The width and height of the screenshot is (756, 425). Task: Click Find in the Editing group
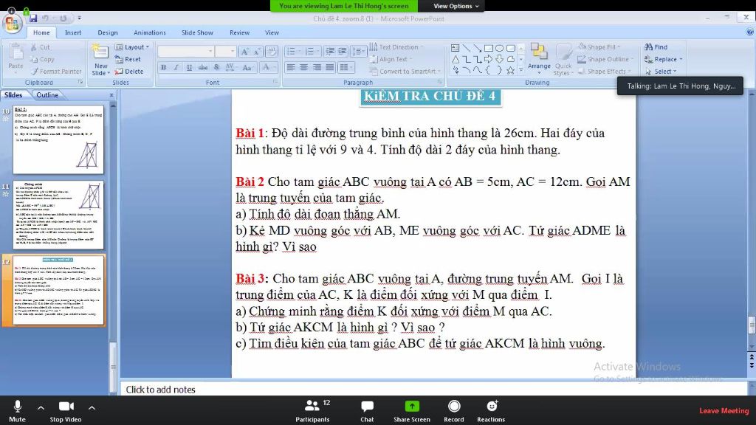(x=656, y=46)
